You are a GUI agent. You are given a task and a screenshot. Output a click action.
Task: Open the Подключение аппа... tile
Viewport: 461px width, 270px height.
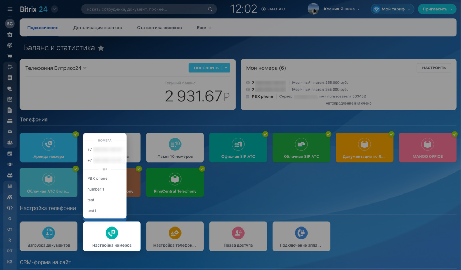tap(301, 236)
